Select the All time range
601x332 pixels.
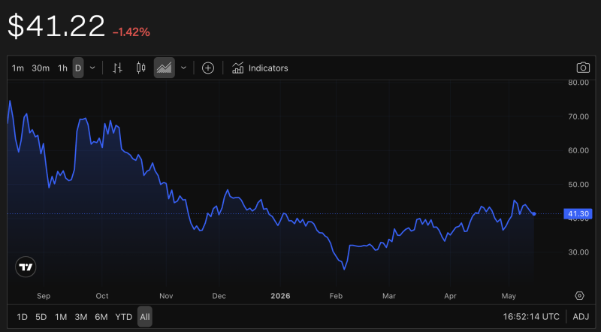(145, 317)
